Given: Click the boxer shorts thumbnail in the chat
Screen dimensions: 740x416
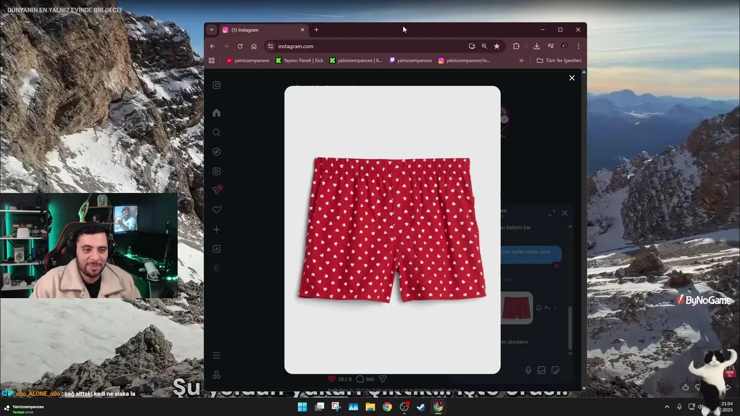Looking at the screenshot, I should (x=516, y=308).
